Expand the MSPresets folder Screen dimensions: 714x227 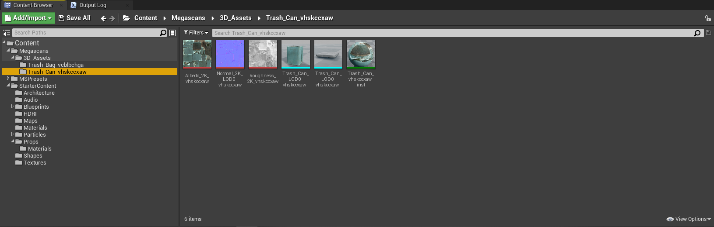coord(8,79)
